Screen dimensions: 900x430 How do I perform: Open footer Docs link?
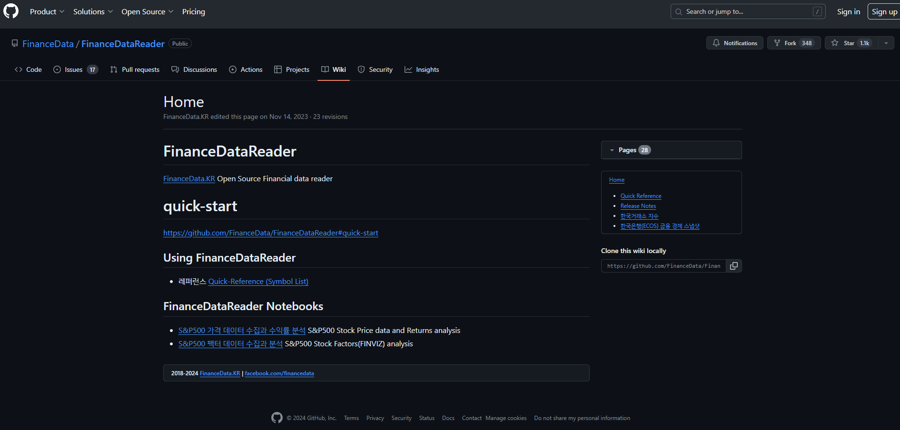(448, 418)
